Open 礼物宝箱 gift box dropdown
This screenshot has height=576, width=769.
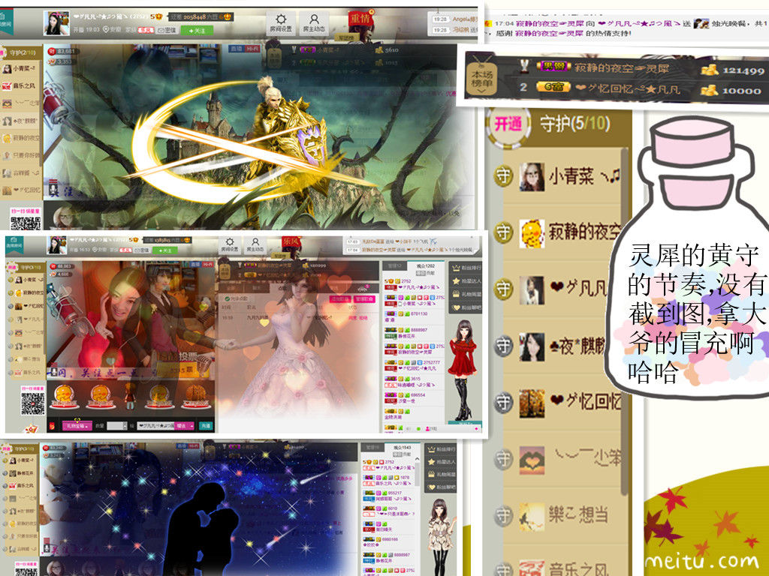coord(77,426)
